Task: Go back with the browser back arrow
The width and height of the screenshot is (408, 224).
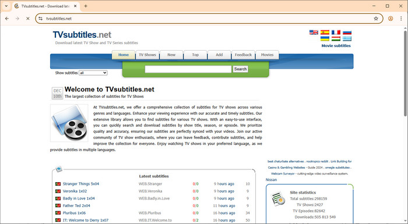Action: (x=7, y=19)
